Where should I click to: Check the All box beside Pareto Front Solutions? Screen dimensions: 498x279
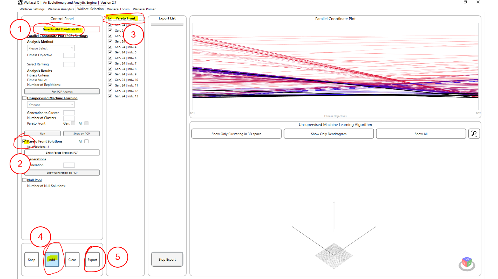86,141
